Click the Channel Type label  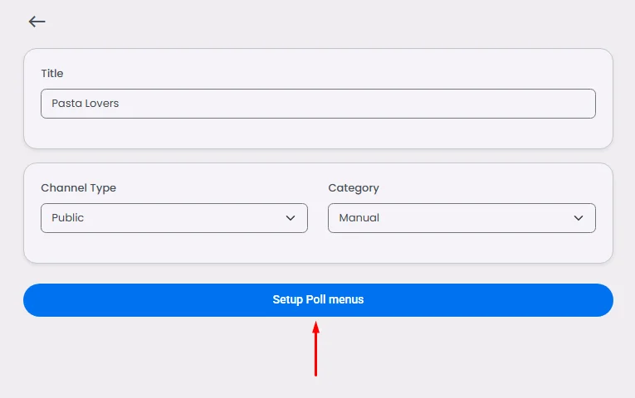click(x=78, y=188)
